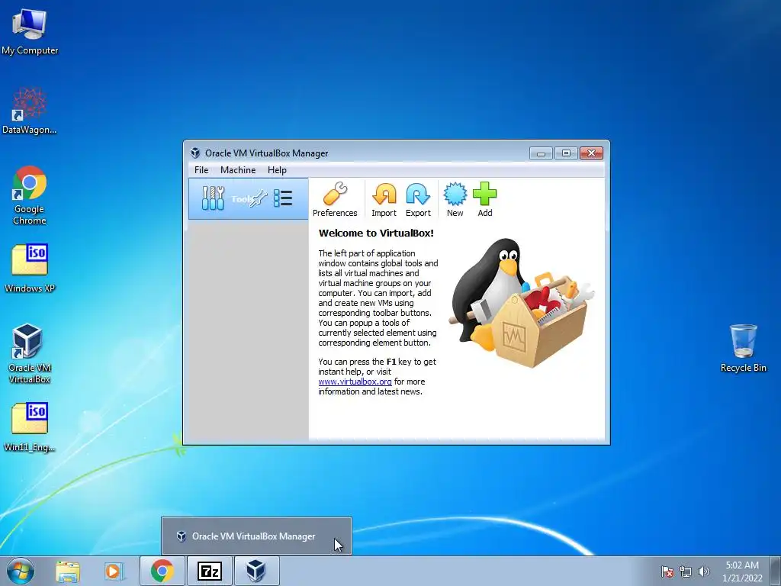Open Preferences in VirtualBox toolbar
The height and width of the screenshot is (586, 781).
335,199
